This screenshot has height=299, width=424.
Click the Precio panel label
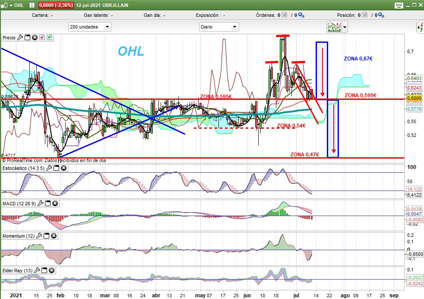9,38
